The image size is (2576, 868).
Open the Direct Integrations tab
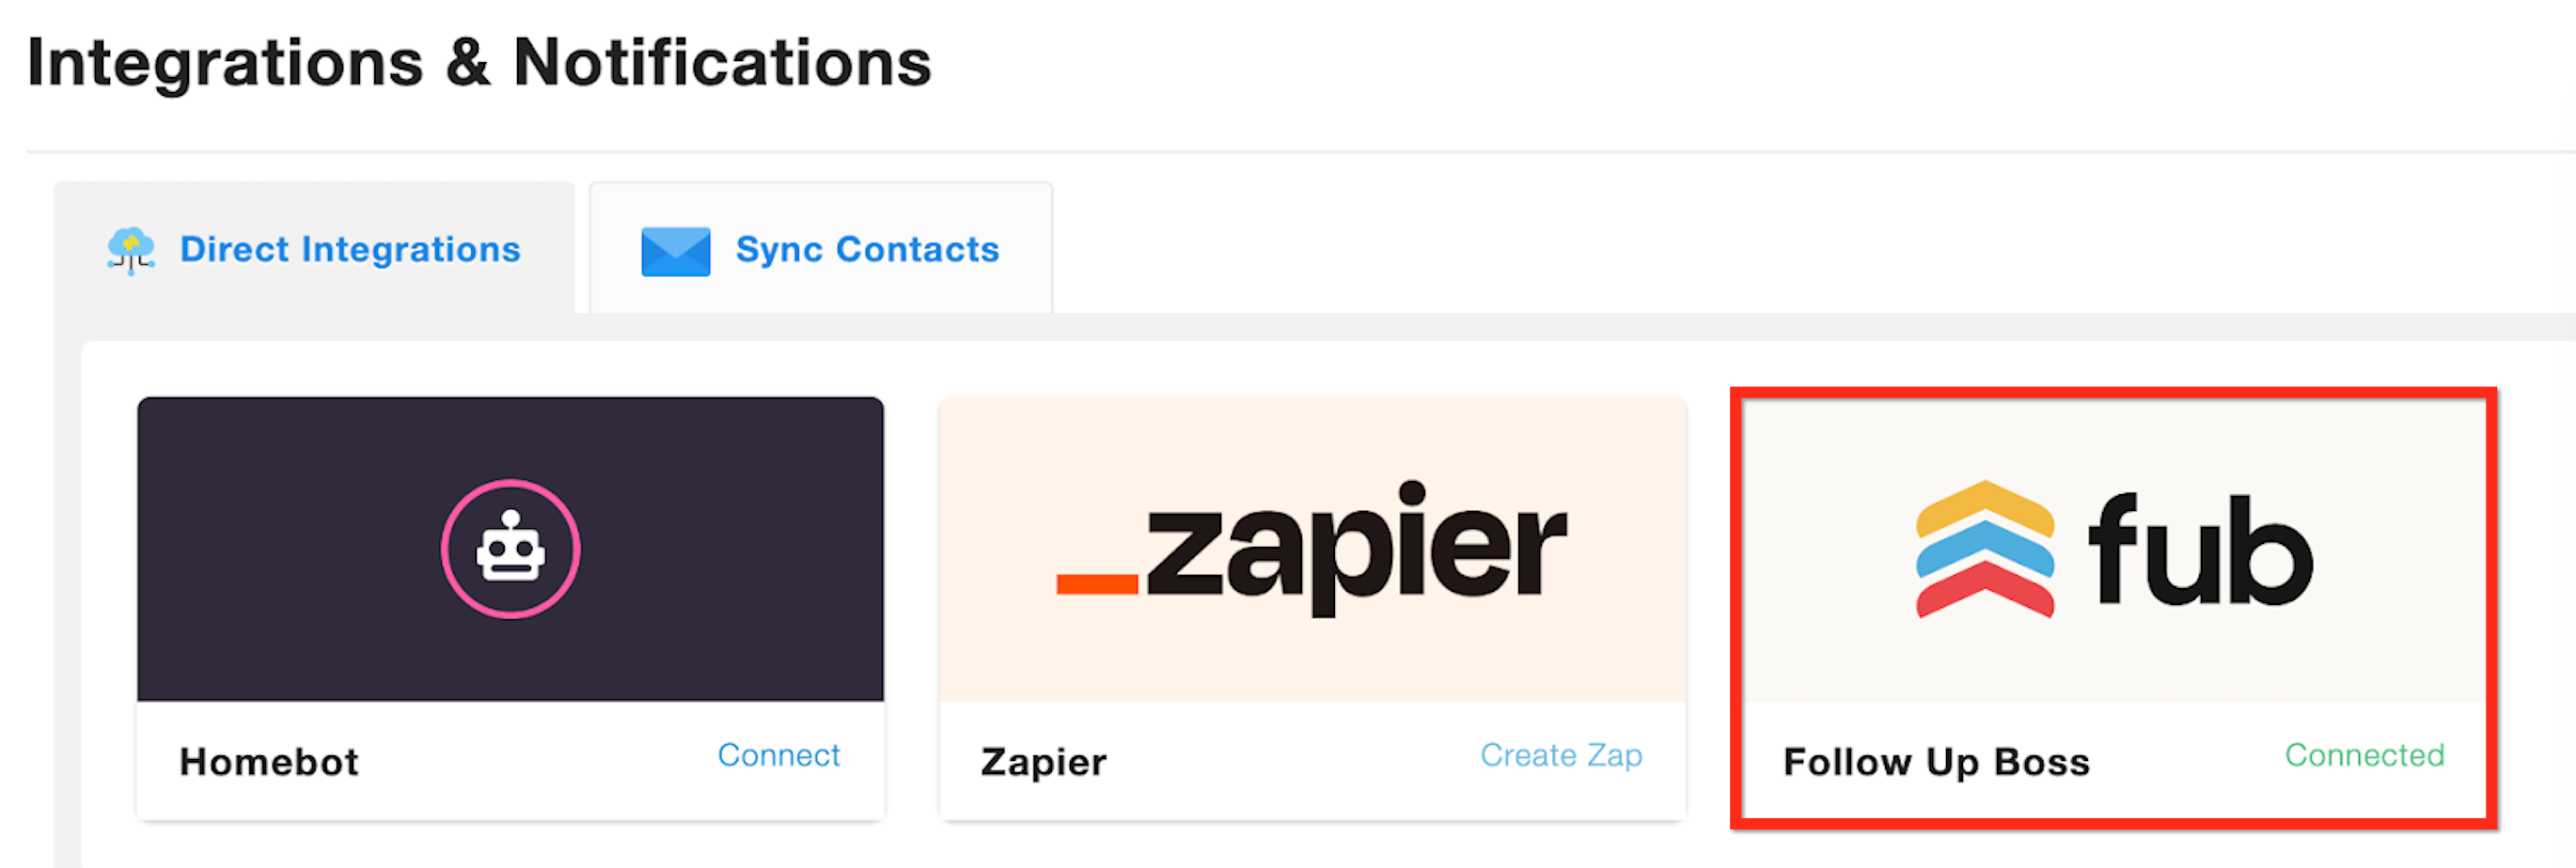pyautogui.click(x=314, y=249)
